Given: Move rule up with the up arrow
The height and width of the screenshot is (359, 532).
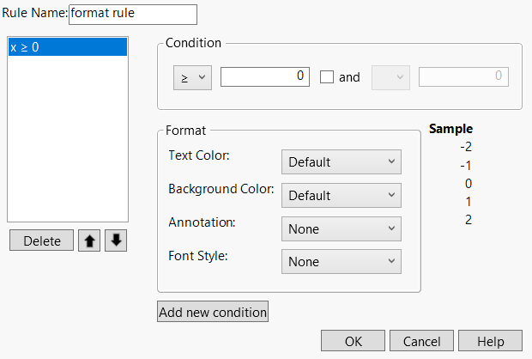Looking at the screenshot, I should [89, 241].
